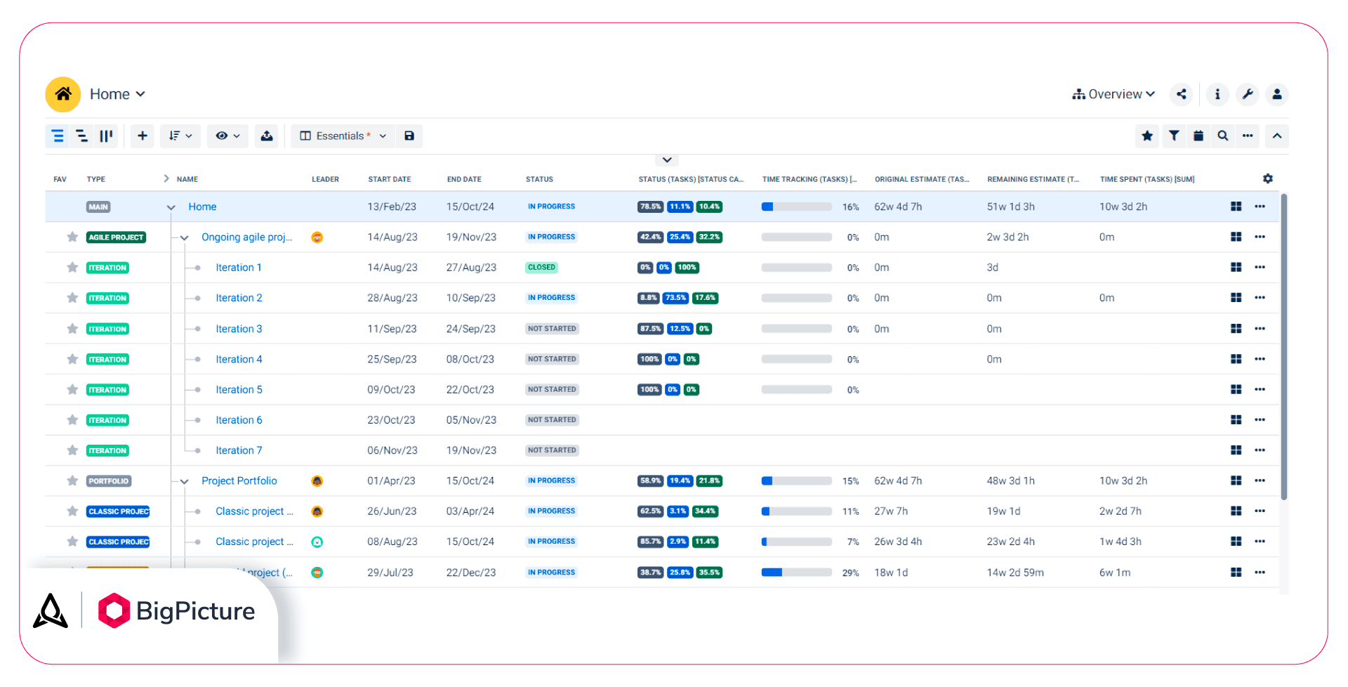Click the yellow Home icon
1348x687 pixels.
click(63, 94)
